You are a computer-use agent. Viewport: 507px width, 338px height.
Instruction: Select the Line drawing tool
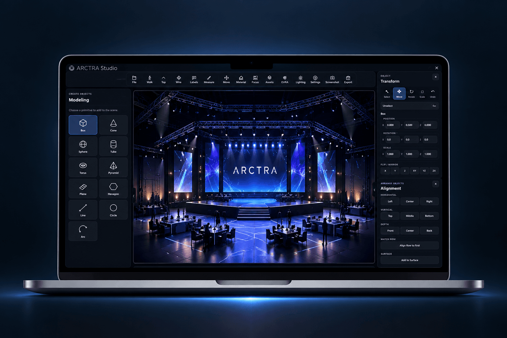[x=83, y=210]
